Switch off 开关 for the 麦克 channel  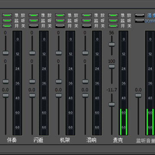click(113, 26)
